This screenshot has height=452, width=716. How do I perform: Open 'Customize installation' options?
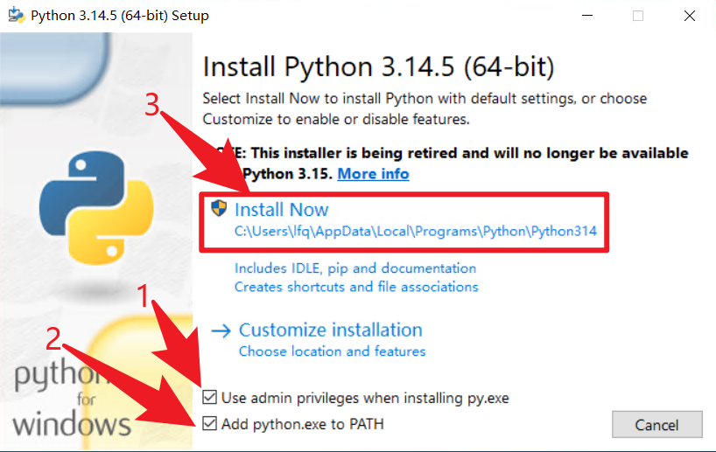click(331, 330)
